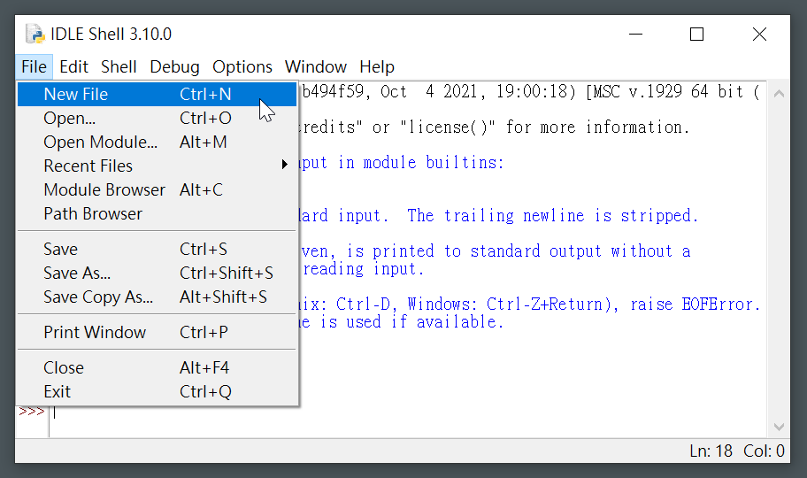Image resolution: width=807 pixels, height=478 pixels.
Task: Click the text 'The trailing newline is stripped.'
Action: (553, 215)
